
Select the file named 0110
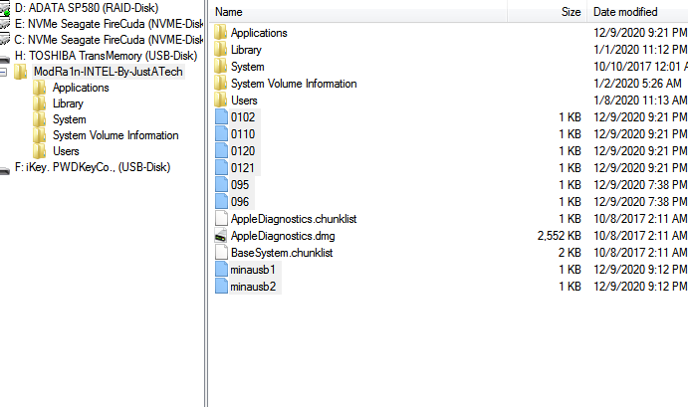[243, 134]
